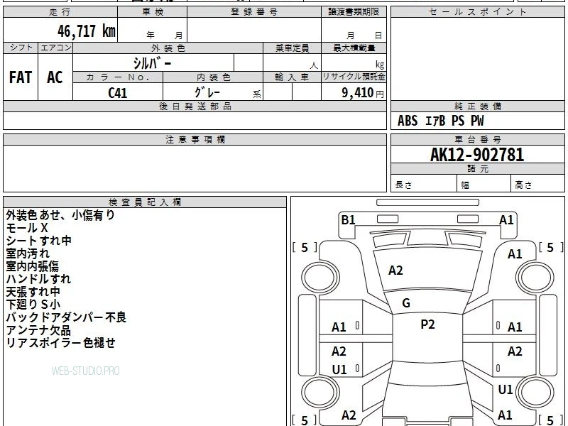Select the 検査員記入欄 header
The image size is (568, 426).
[145, 202]
